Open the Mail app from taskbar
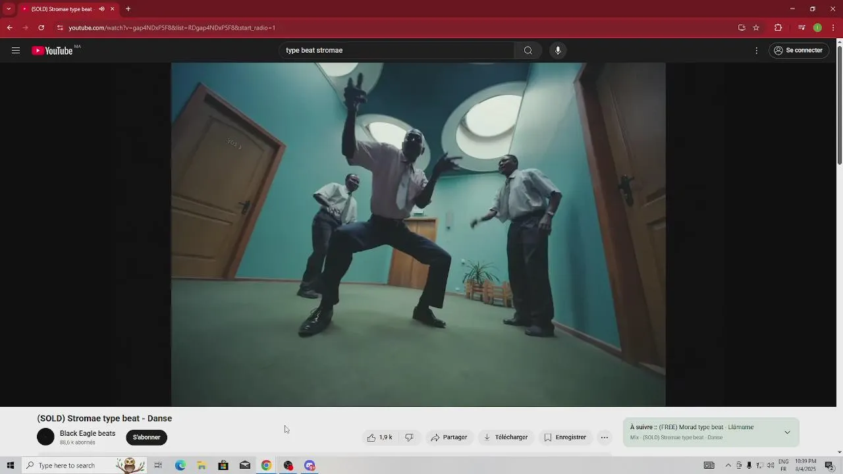The image size is (843, 474). click(245, 465)
